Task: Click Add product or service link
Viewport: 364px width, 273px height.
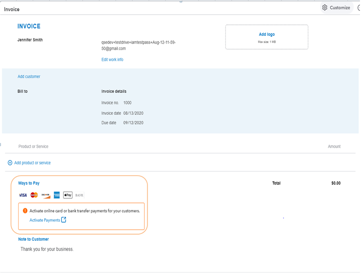Action: [32, 163]
